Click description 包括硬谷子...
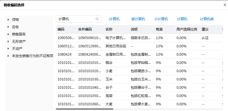Screen dimensions: 228x111 [x=141, y=88]
